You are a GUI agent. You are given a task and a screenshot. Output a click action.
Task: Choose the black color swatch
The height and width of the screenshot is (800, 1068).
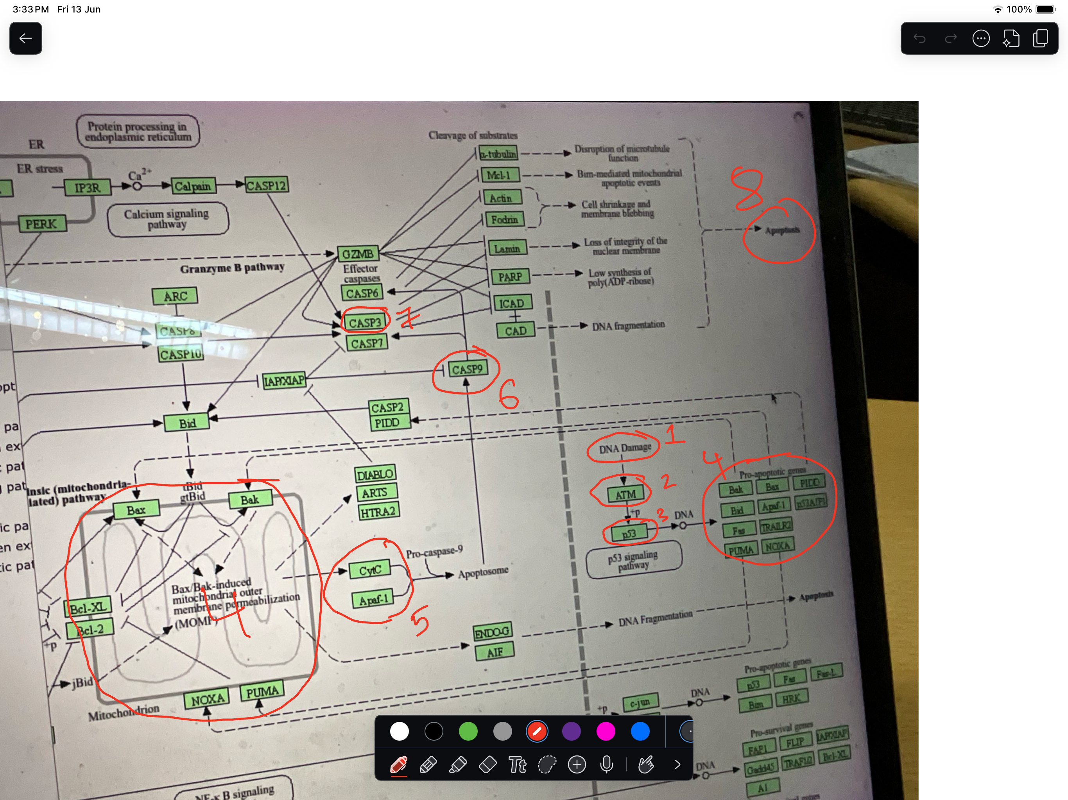434,732
